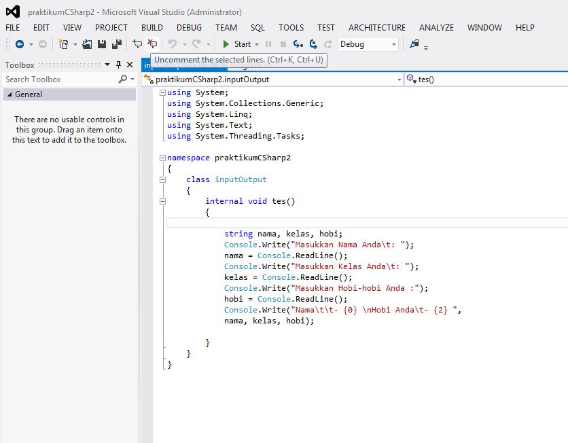The image size is (568, 443).
Task: Click the Visual Studio logo icon
Action: pyautogui.click(x=13, y=12)
